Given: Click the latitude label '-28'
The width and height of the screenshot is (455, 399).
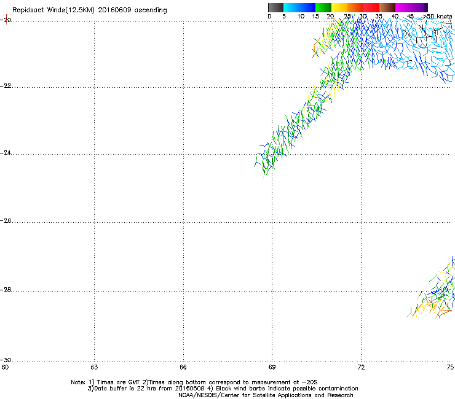Looking at the screenshot, I should pos(6,290).
